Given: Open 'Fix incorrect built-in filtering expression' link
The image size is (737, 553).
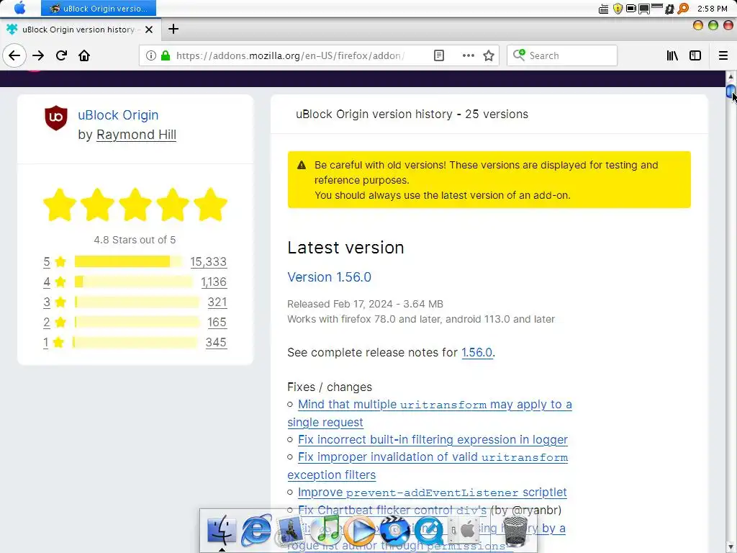Looking at the screenshot, I should 433,440.
